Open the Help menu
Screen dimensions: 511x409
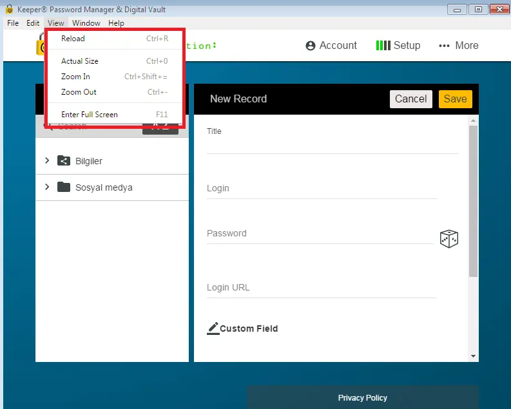(x=117, y=23)
